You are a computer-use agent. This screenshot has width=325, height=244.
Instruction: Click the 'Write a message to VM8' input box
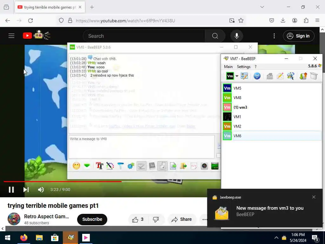coord(141,147)
